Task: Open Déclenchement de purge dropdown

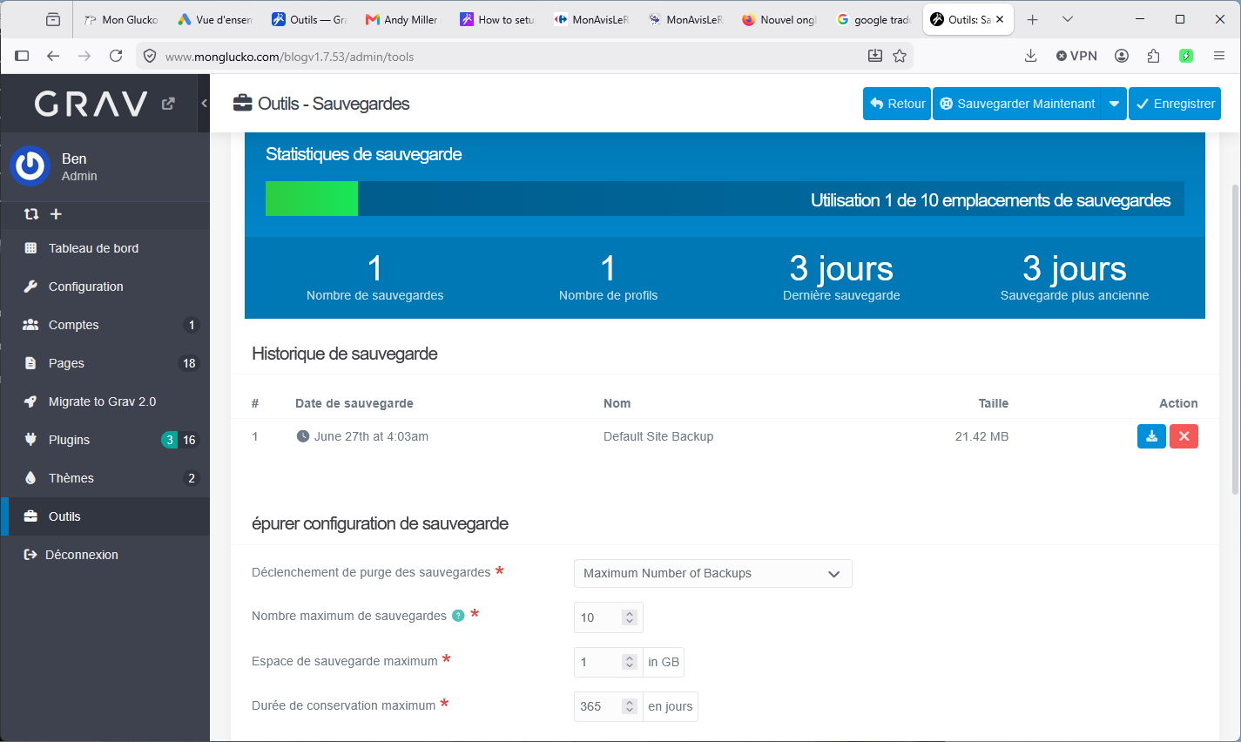Action: tap(713, 573)
